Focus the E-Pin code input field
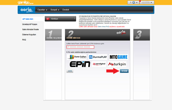 pos(80,47)
